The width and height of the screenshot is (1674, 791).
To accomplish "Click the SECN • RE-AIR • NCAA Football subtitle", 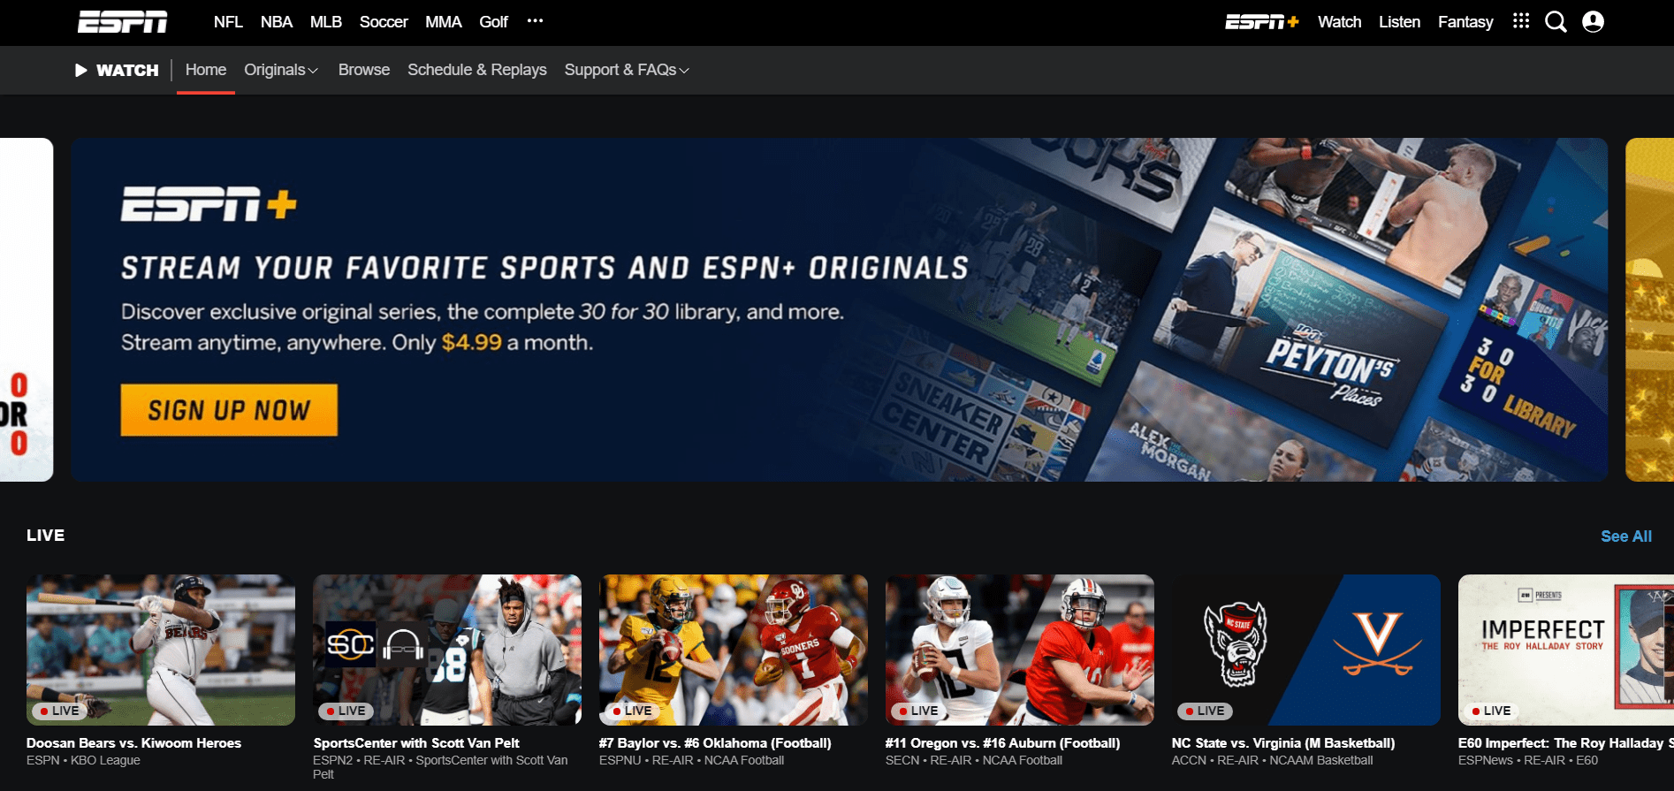I will click(974, 760).
